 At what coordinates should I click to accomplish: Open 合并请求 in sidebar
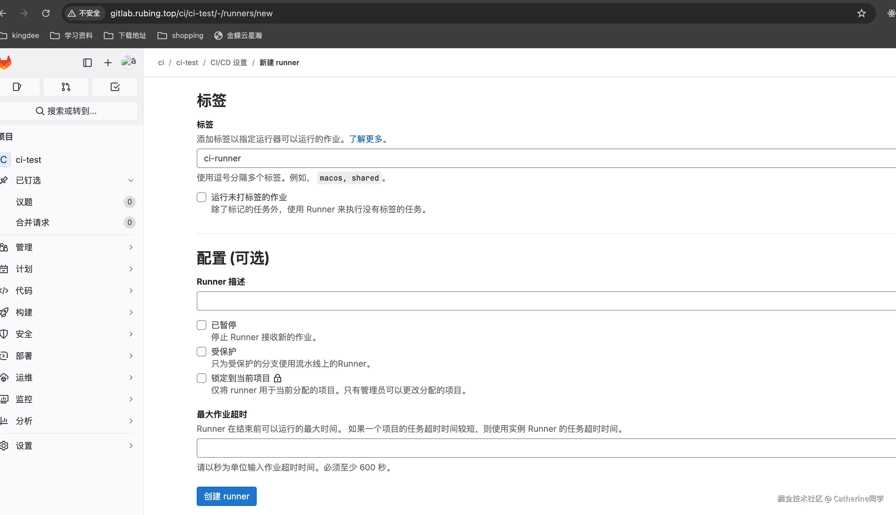[x=33, y=223]
